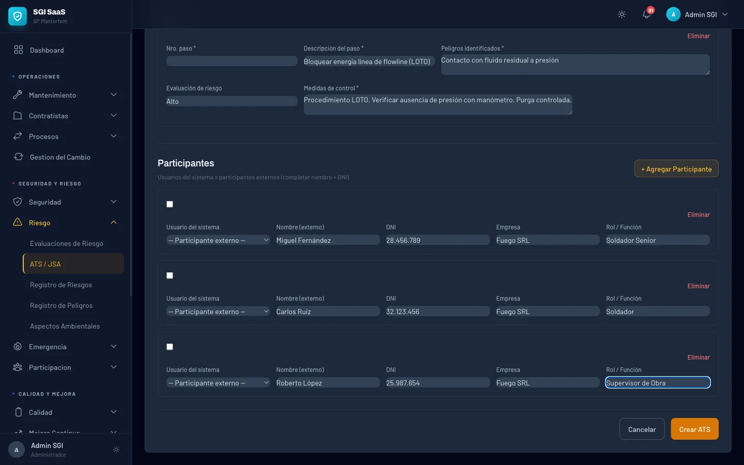The width and height of the screenshot is (744, 465).
Task: Go to Aspectos Ambientales page
Action: point(65,326)
